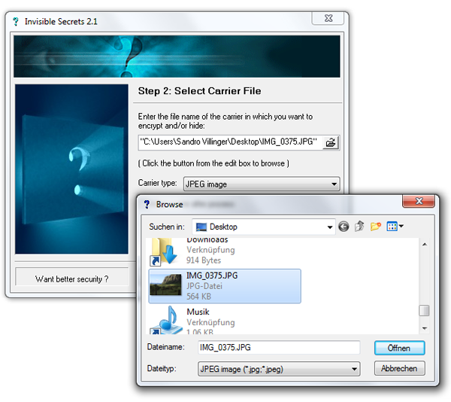This screenshot has height=402, width=451.
Task: Select the Musik shortcut icon
Action: pyautogui.click(x=165, y=320)
